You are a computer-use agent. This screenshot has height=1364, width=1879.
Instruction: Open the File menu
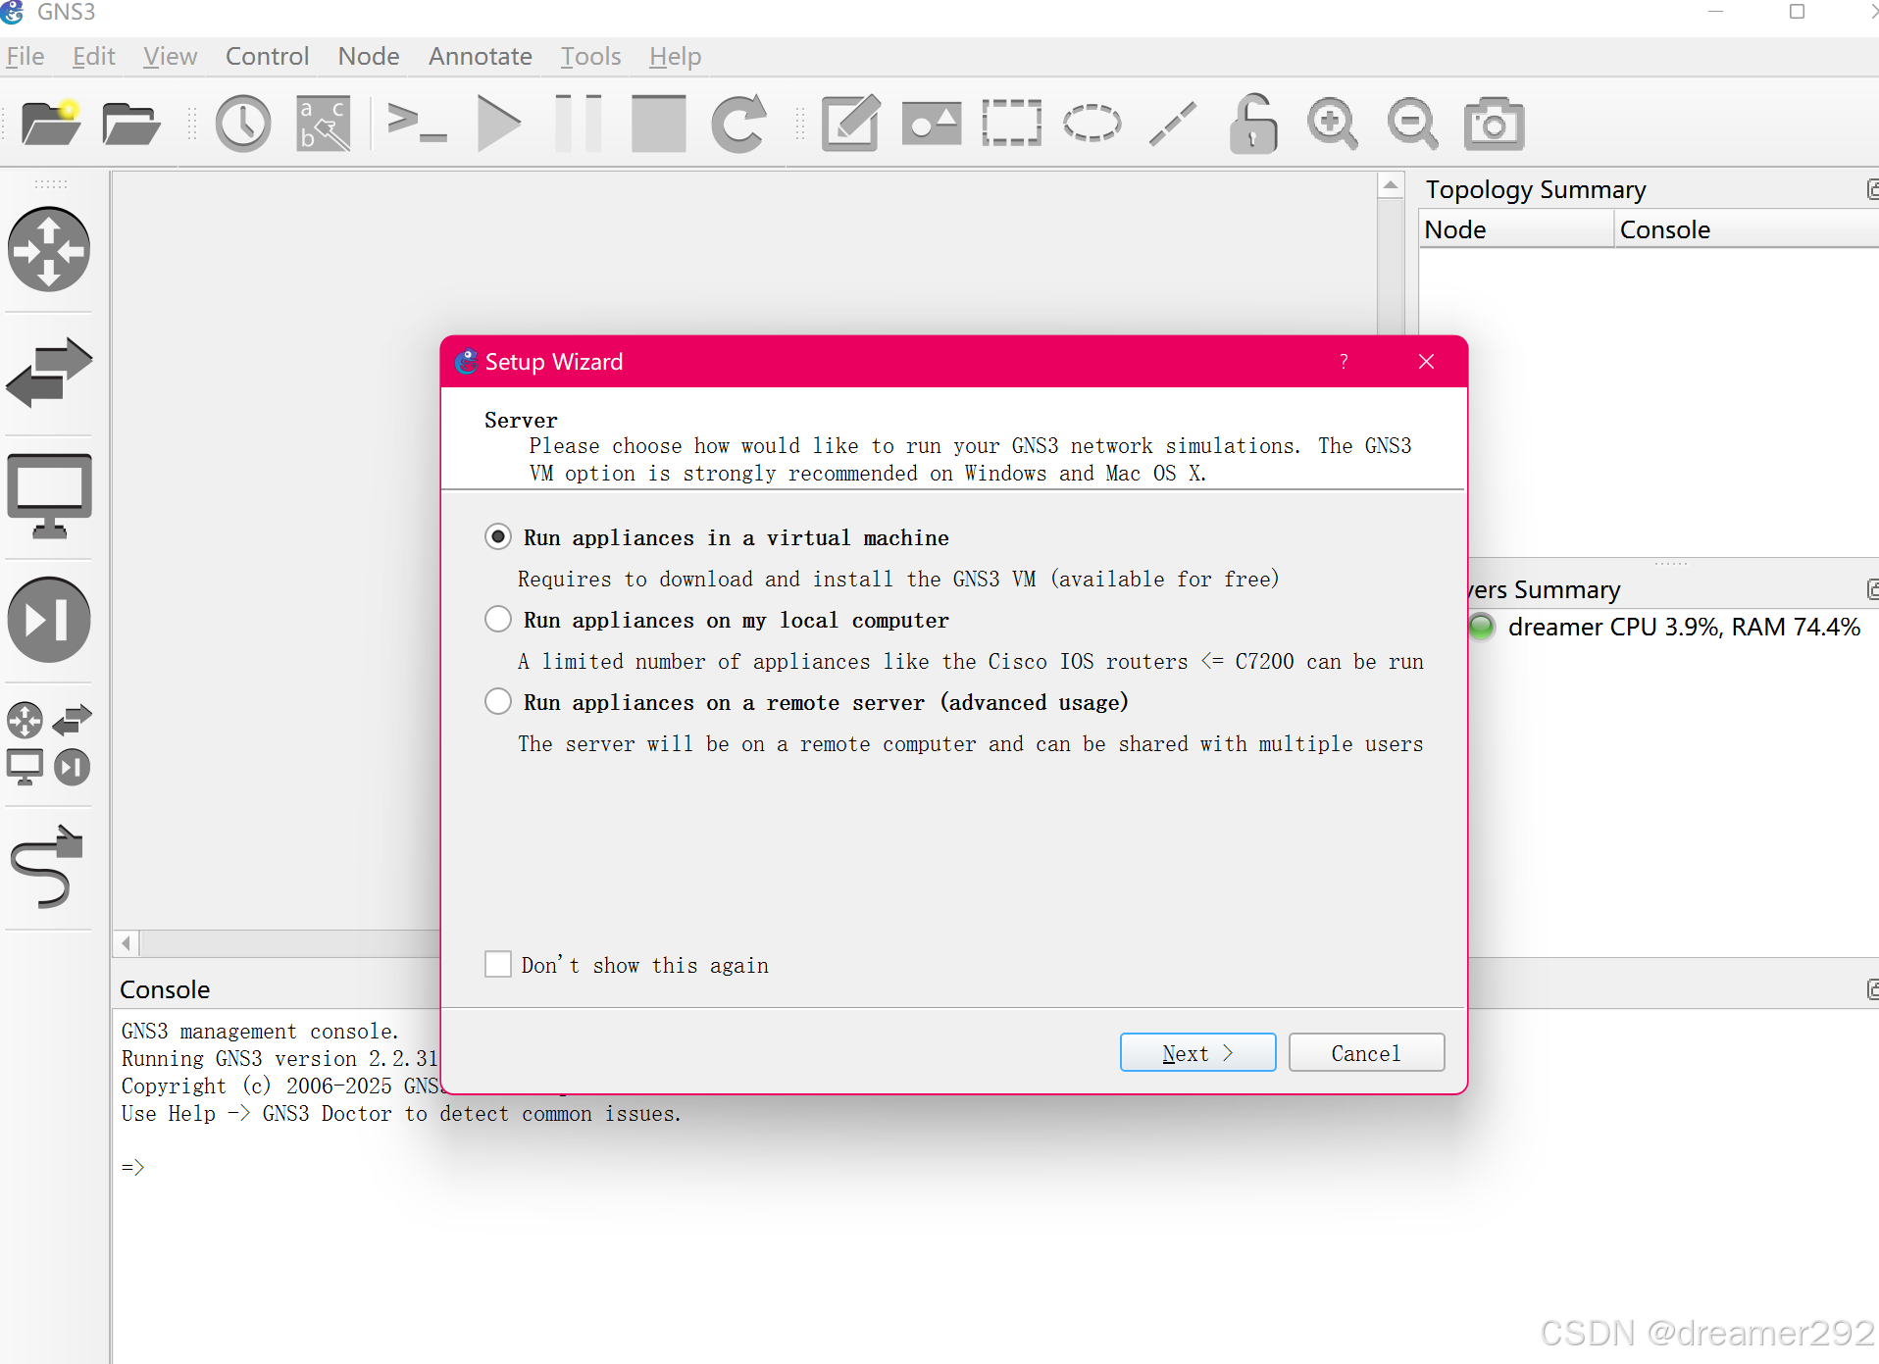(x=25, y=57)
